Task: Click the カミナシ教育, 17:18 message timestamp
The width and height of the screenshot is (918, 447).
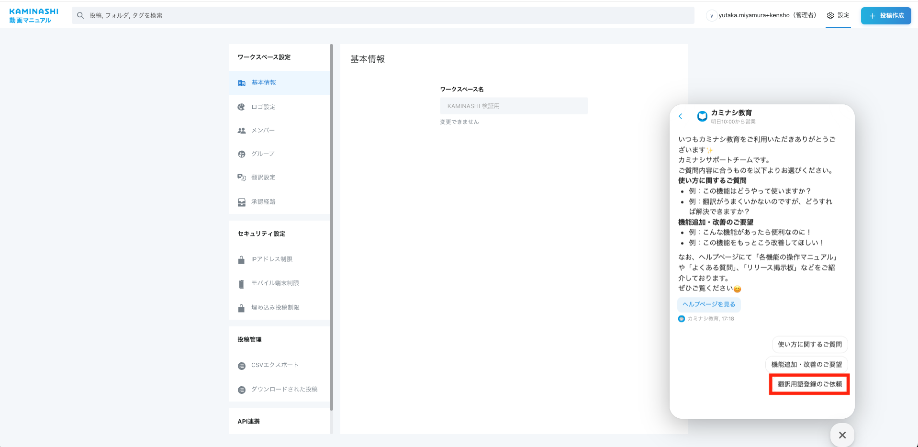Action: (x=711, y=319)
